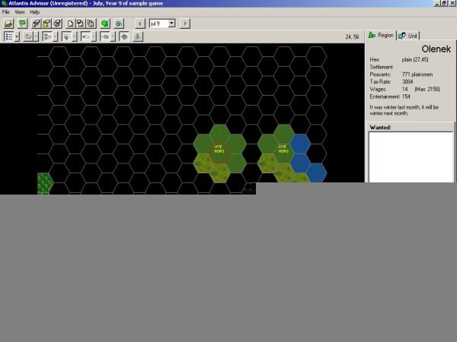Click the grayed hexagon-shaped lower toolbar icon

[x=124, y=36]
